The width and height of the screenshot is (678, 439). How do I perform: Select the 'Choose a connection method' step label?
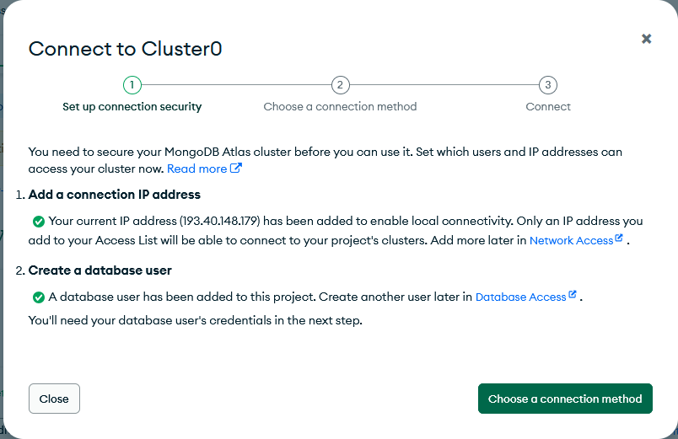[340, 107]
